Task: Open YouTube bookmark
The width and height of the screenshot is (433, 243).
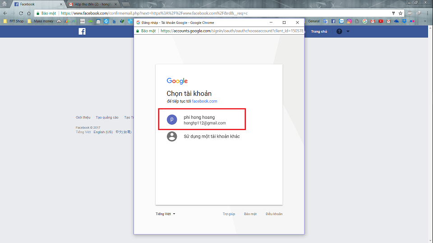Action: click(x=381, y=21)
